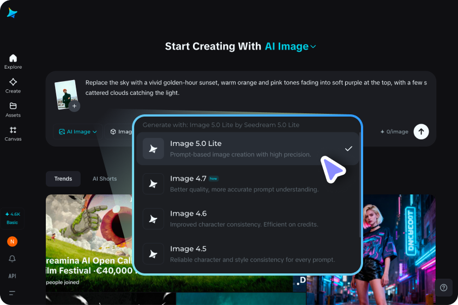Open the API link in sidebar
The height and width of the screenshot is (305, 458).
click(12, 276)
